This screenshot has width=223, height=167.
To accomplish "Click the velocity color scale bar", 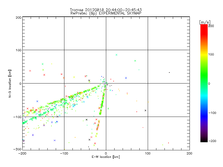I will coord(204,83).
